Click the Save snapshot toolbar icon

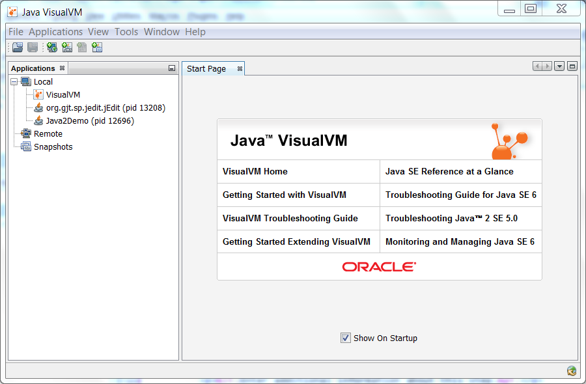click(x=33, y=47)
